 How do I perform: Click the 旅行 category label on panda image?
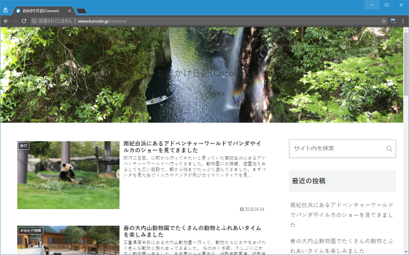pos(24,146)
